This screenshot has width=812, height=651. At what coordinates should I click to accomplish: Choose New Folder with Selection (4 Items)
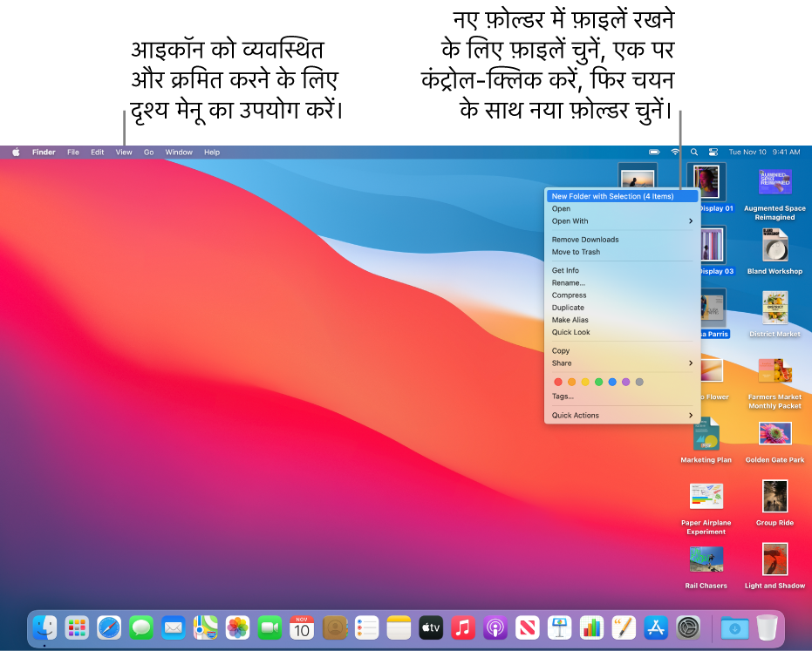pos(622,196)
